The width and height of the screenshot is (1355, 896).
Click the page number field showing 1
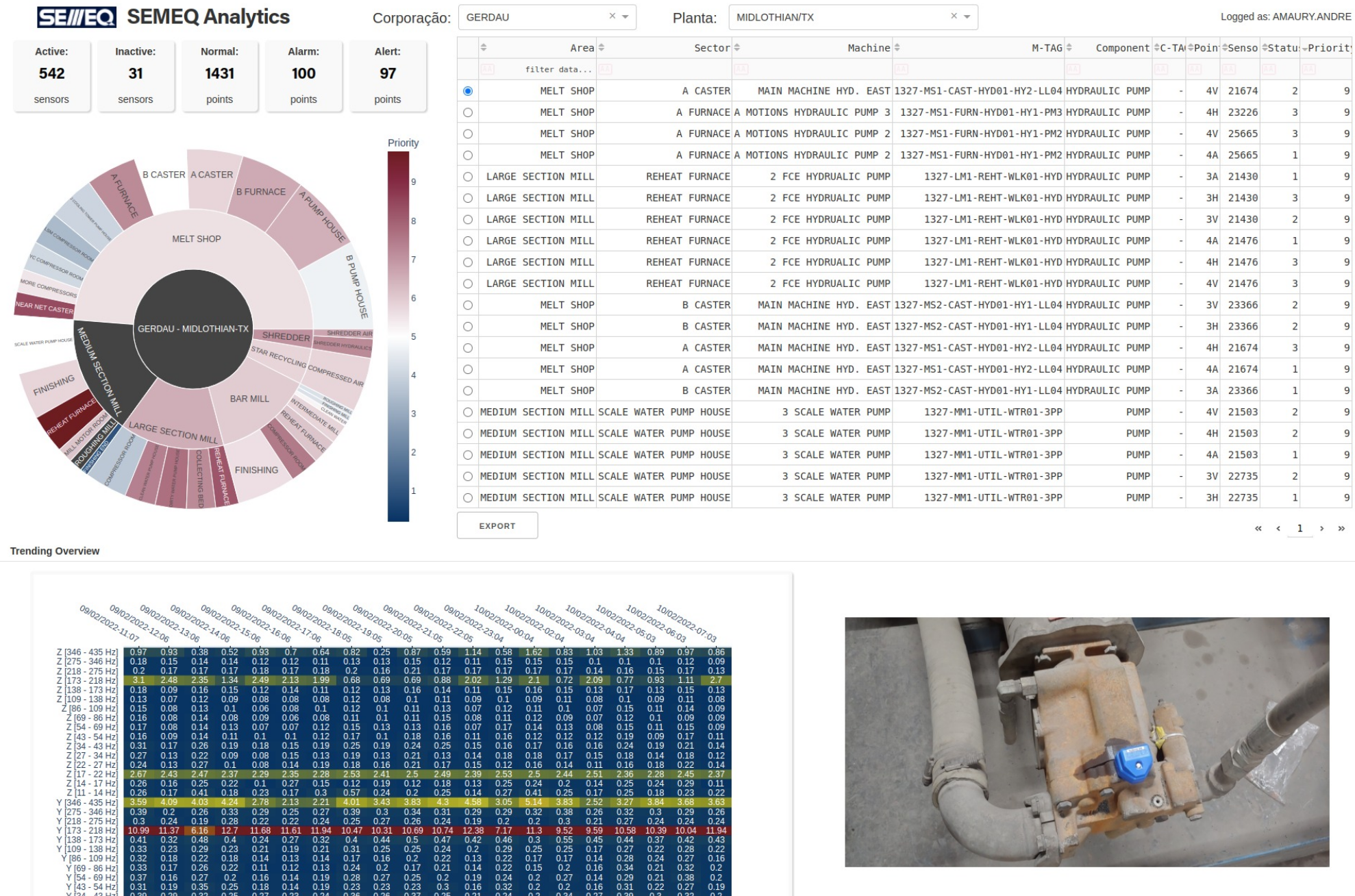(1300, 528)
